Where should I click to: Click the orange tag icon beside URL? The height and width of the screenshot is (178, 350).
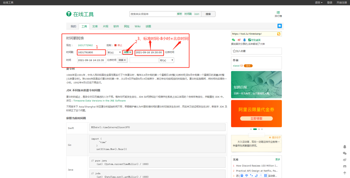[279, 34]
